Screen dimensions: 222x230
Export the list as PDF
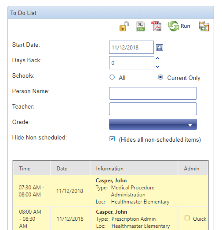tap(156, 26)
